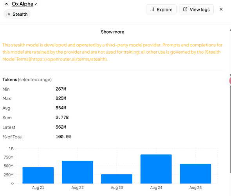Viewport: 231px width, 196px height.
Task: Click the Tokens (selected range) heading
Action: (x=27, y=80)
